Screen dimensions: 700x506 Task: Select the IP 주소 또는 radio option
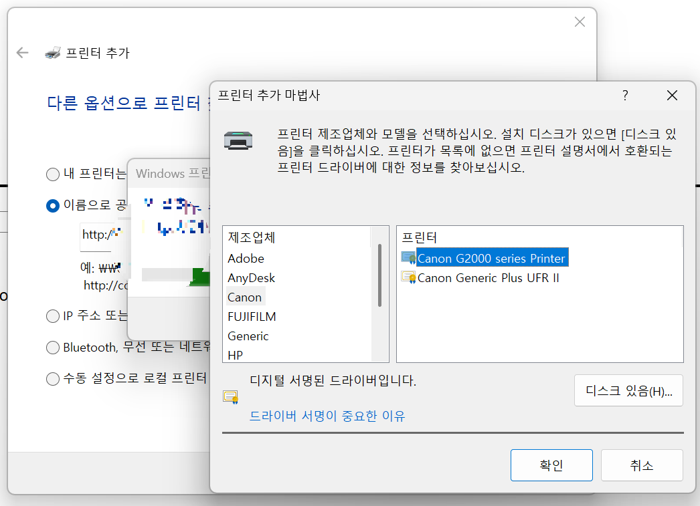point(53,316)
